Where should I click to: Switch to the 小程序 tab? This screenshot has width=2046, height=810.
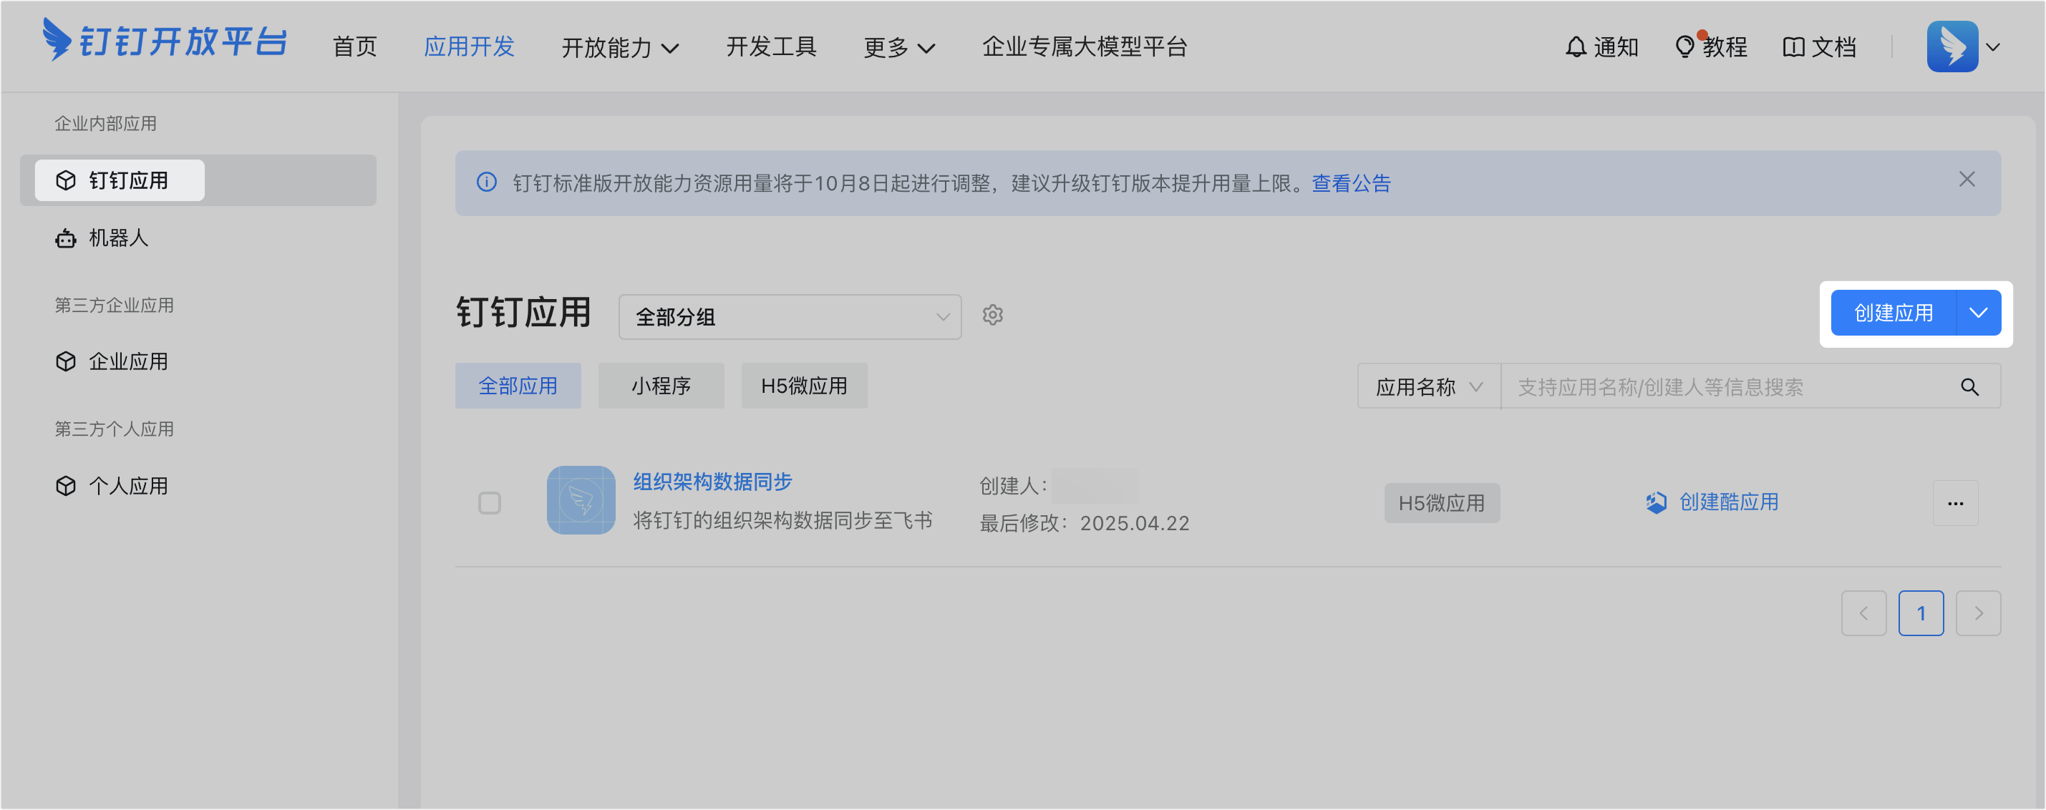pos(661,386)
